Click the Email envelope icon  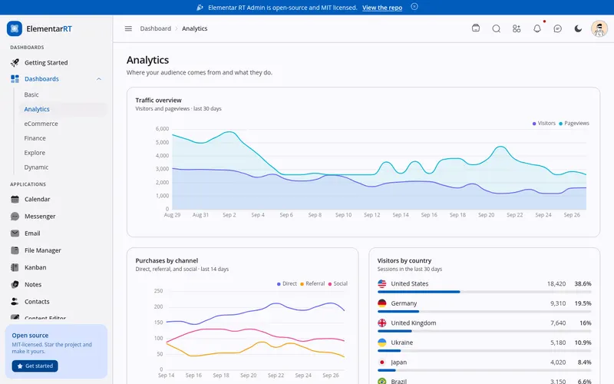click(x=15, y=233)
